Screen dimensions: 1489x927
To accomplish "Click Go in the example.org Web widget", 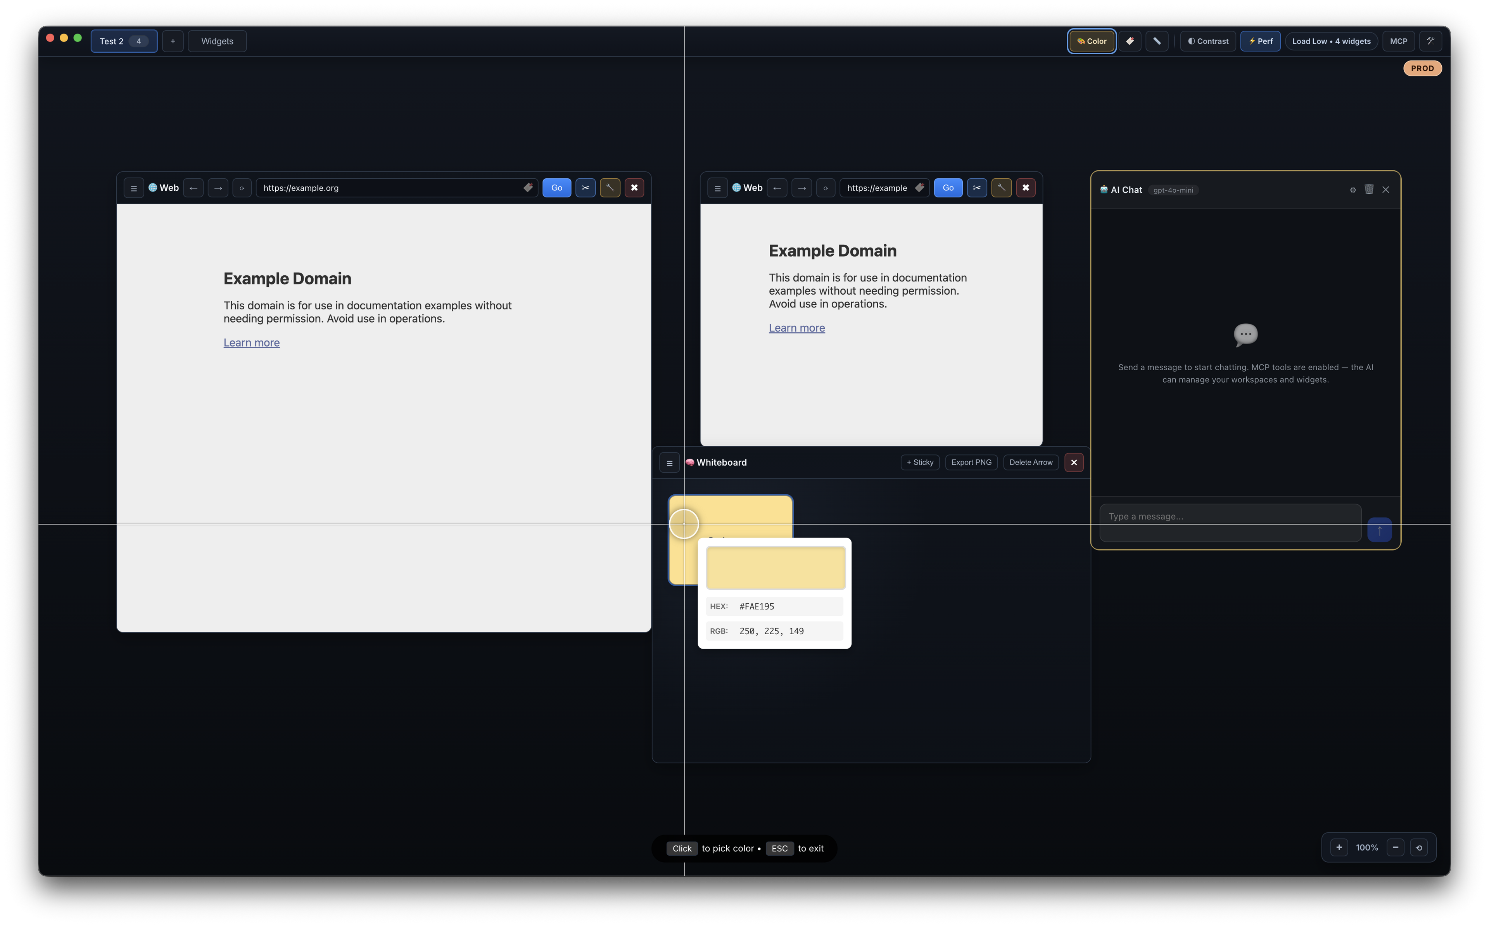I will (x=556, y=188).
